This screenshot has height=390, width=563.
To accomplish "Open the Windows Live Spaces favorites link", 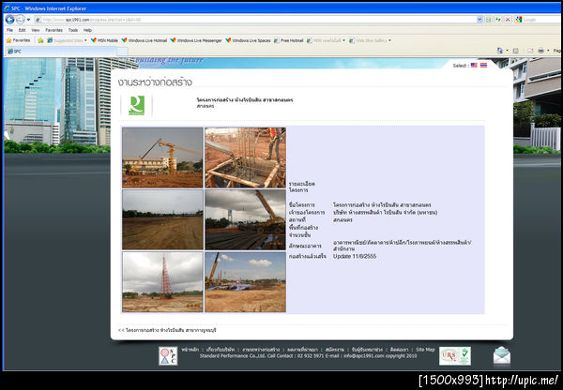I will 248,40.
